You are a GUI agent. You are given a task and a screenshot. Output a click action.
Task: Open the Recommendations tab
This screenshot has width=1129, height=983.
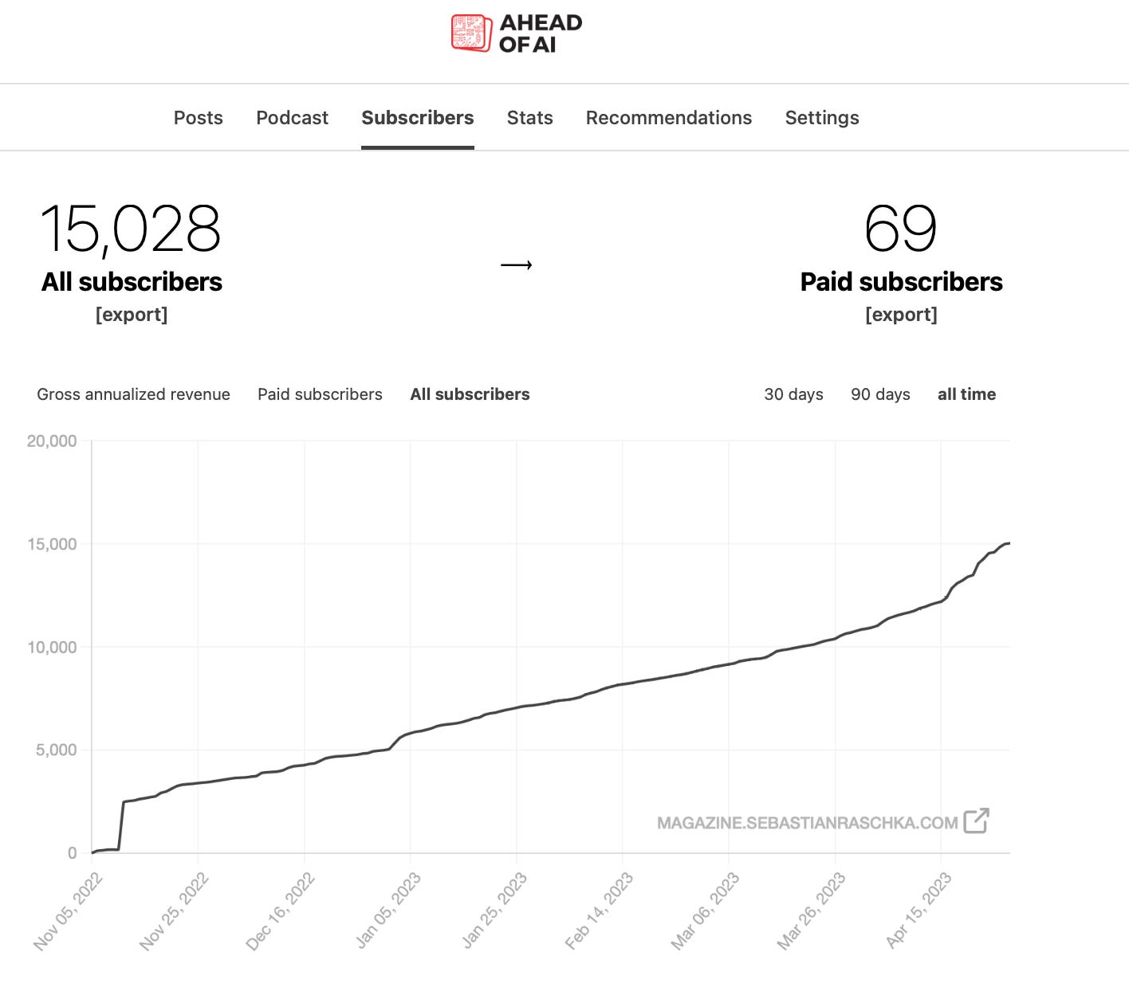point(669,118)
